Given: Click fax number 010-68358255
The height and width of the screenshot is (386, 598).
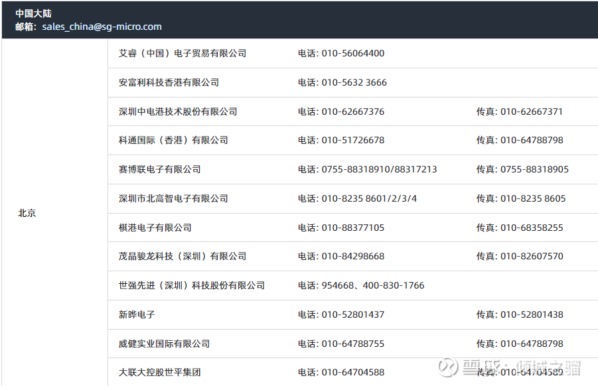Looking at the screenshot, I should coord(532,227).
